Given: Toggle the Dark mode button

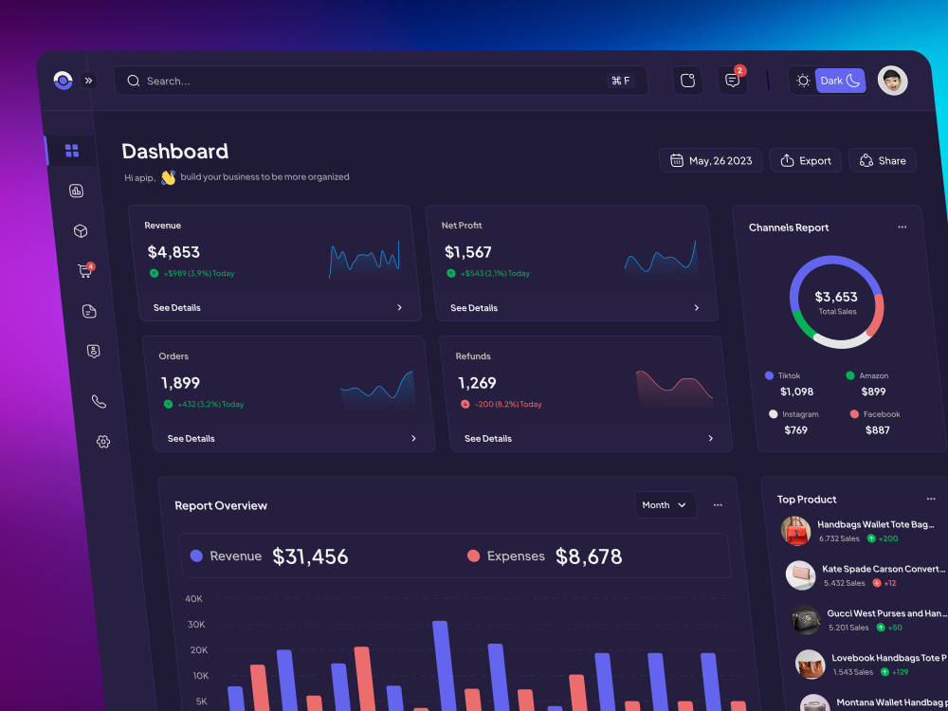Looking at the screenshot, I should coord(840,81).
